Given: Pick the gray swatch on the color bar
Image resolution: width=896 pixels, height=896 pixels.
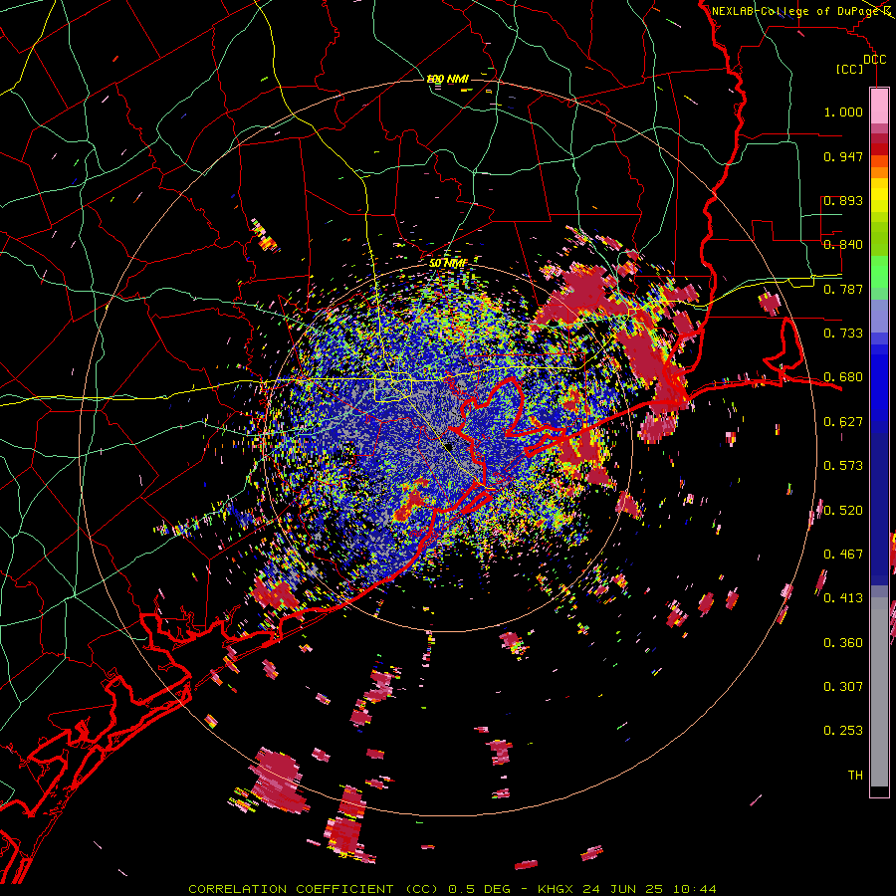Looking at the screenshot, I should [879, 692].
